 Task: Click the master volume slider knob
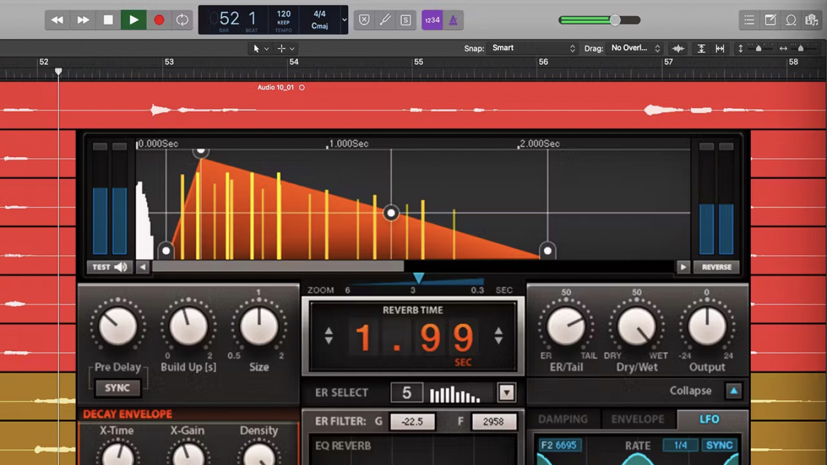tap(615, 20)
